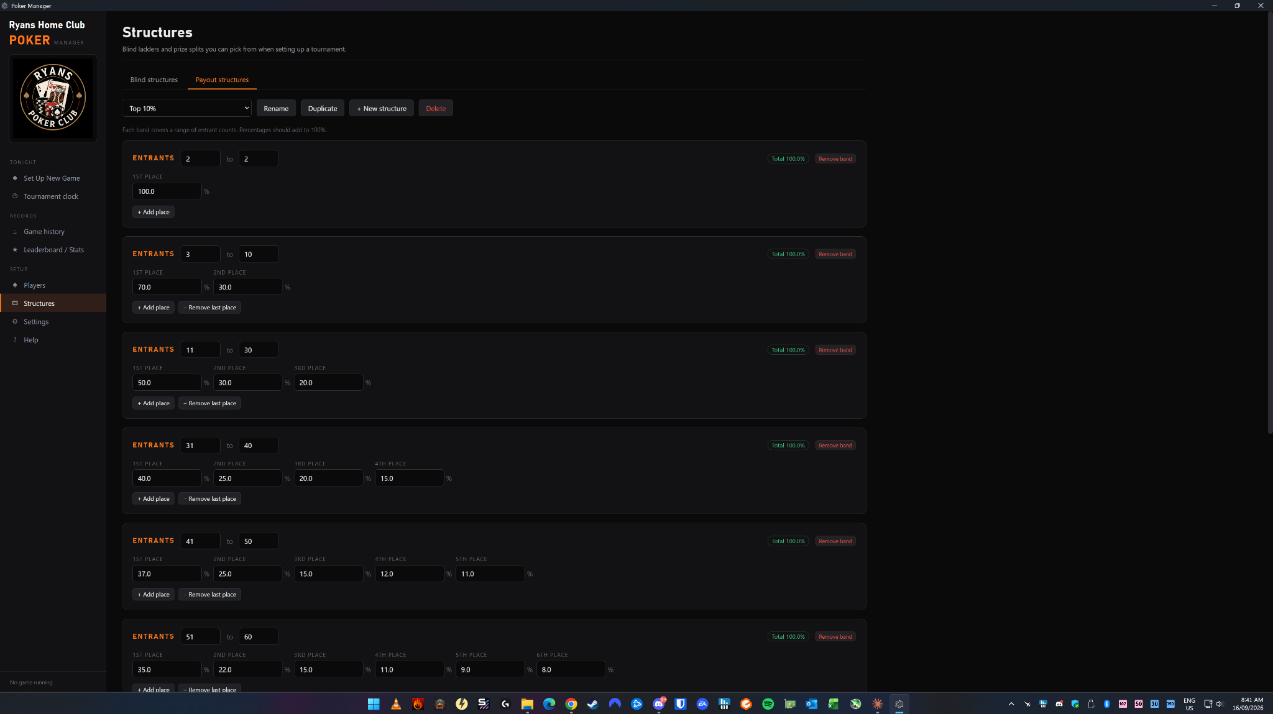Remove band for entrants 2 to 2
Screen dimensions: 1273x714
tap(835, 158)
